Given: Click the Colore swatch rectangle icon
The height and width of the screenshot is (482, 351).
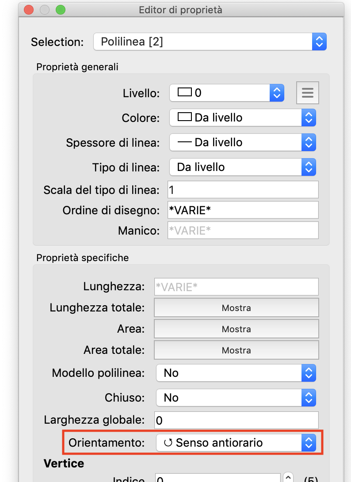Looking at the screenshot, I should [184, 118].
